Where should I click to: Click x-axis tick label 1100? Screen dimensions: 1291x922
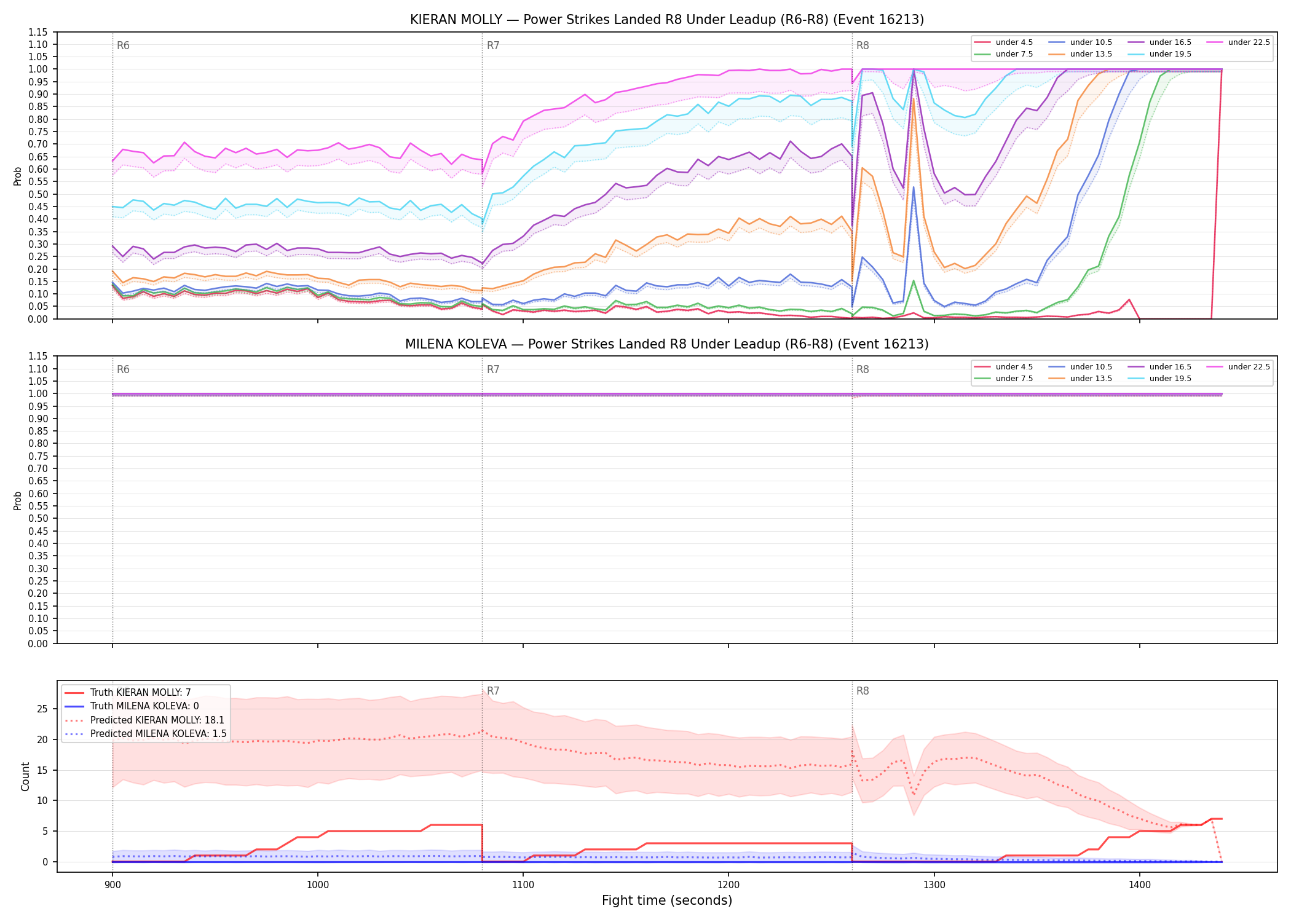pos(523,885)
